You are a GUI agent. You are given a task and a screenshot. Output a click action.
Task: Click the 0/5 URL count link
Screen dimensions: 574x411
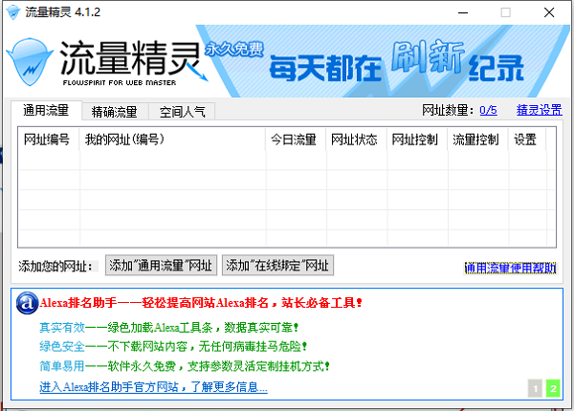coord(488,110)
